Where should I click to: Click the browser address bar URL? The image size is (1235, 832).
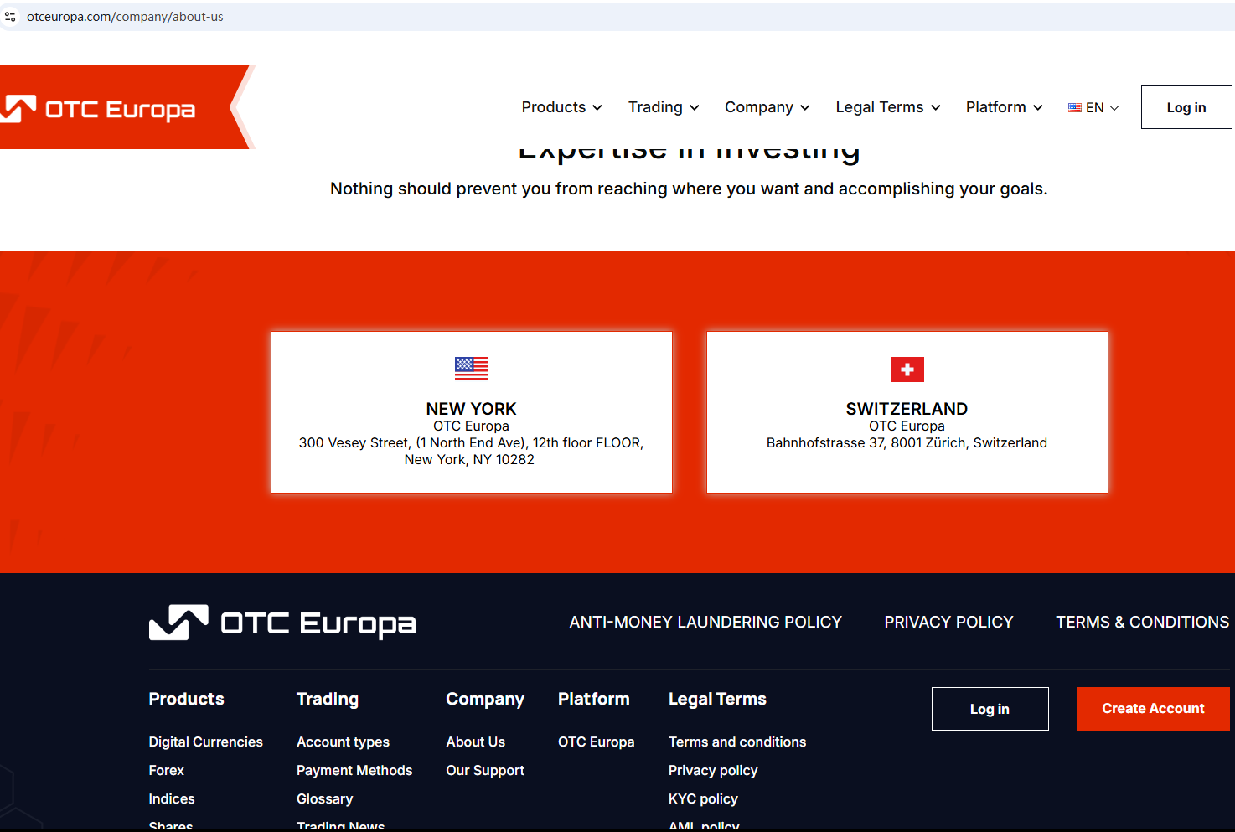(x=125, y=17)
